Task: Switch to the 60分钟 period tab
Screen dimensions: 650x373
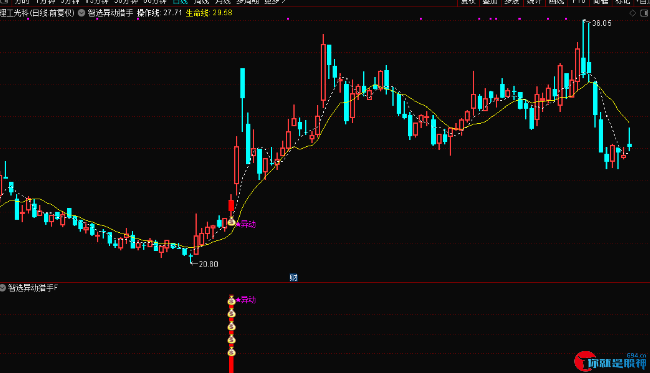Action: coord(155,2)
